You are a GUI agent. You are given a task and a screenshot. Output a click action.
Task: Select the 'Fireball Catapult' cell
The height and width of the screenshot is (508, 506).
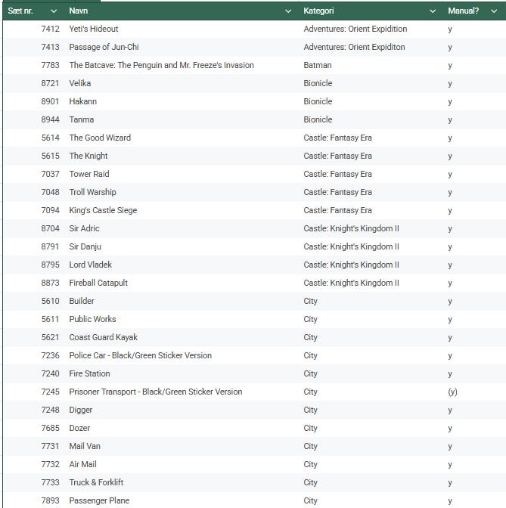pos(182,283)
